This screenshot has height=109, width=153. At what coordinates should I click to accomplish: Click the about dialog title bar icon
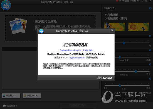tap(41, 31)
